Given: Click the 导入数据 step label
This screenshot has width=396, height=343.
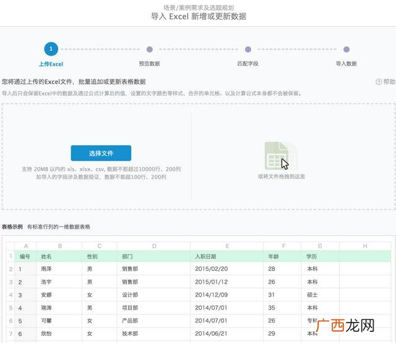Looking at the screenshot, I should (x=346, y=64).
